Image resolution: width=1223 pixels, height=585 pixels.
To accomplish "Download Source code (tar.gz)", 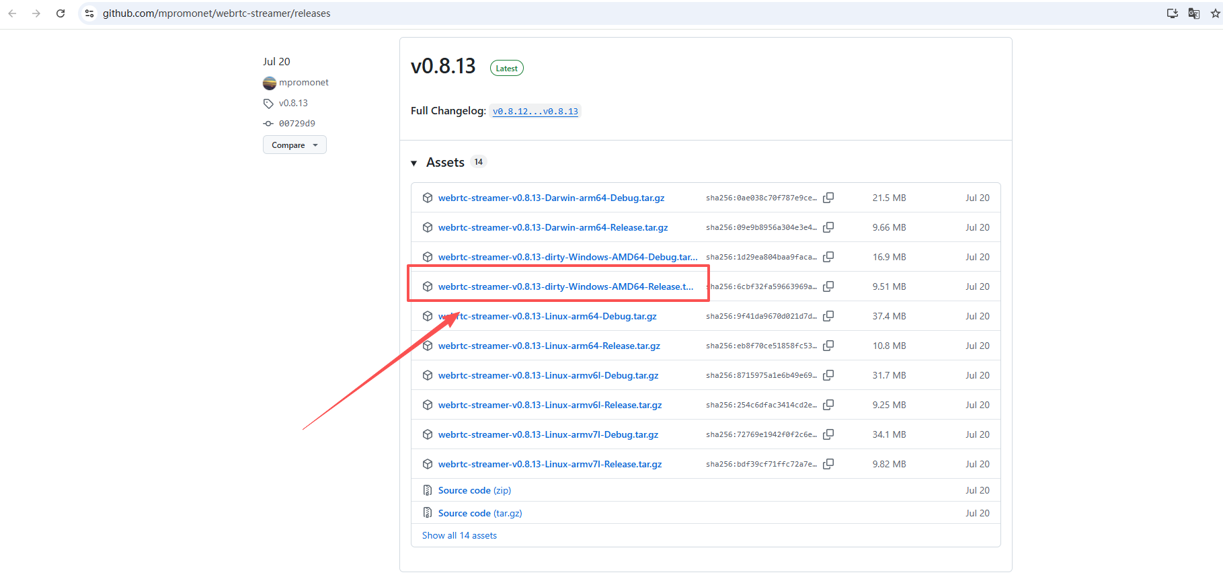I will [480, 513].
